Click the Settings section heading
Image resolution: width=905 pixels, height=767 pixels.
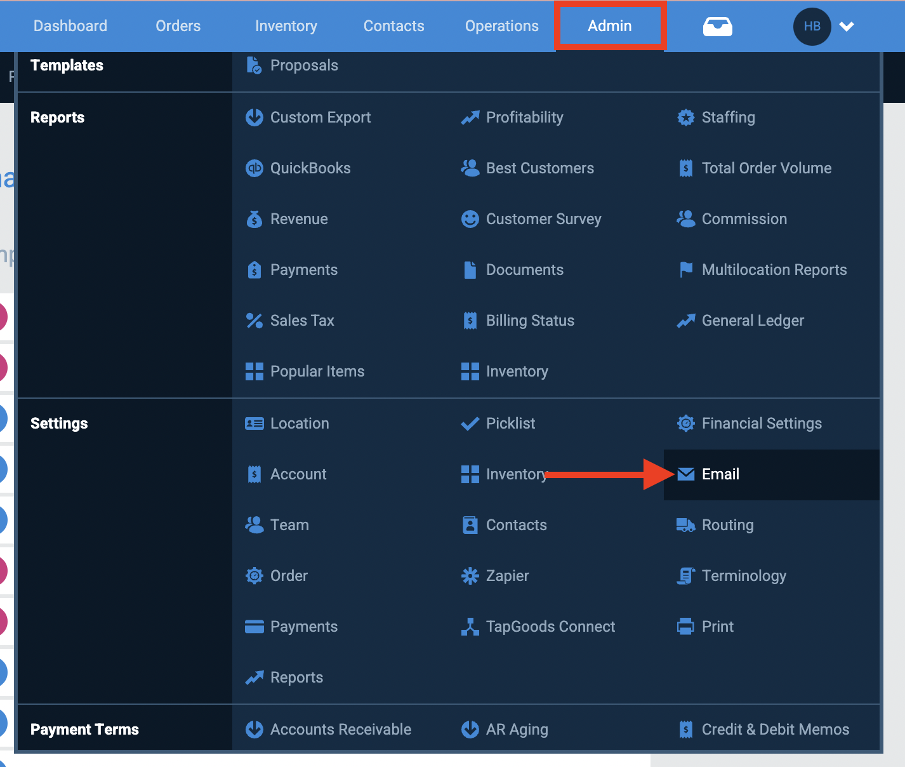point(59,424)
